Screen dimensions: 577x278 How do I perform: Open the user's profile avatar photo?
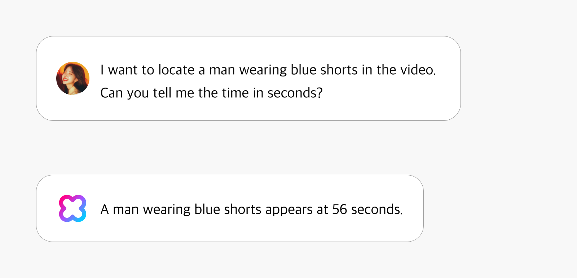73,78
